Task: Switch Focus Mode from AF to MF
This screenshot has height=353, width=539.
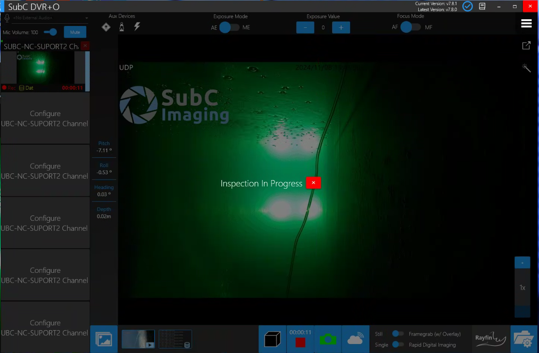Action: pos(411,27)
